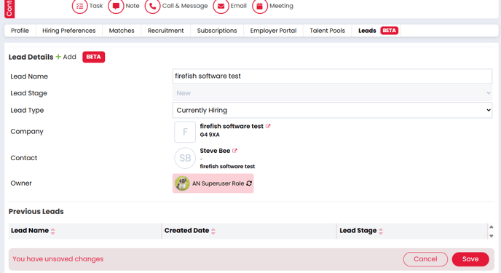The image size is (501, 273).
Task: Save the unsaved lead changes
Action: (x=470, y=259)
